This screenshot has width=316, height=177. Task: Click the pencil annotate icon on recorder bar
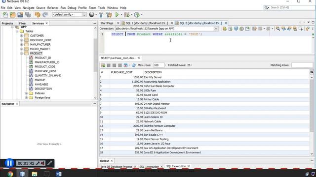50,163
